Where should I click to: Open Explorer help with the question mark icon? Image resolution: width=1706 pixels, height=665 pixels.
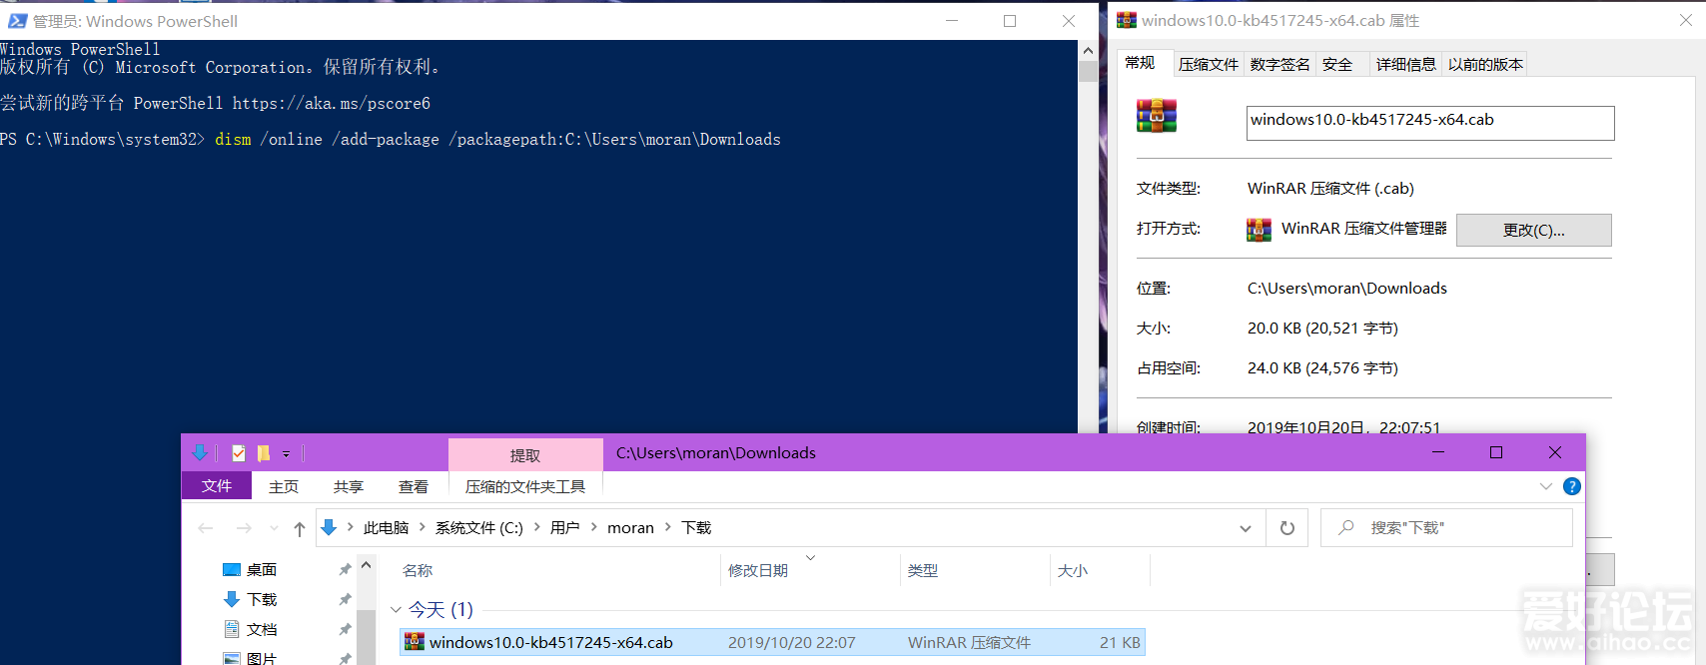point(1571,486)
